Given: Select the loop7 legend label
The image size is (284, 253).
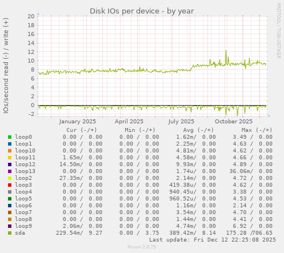Looking at the screenshot, I should (23, 212).
